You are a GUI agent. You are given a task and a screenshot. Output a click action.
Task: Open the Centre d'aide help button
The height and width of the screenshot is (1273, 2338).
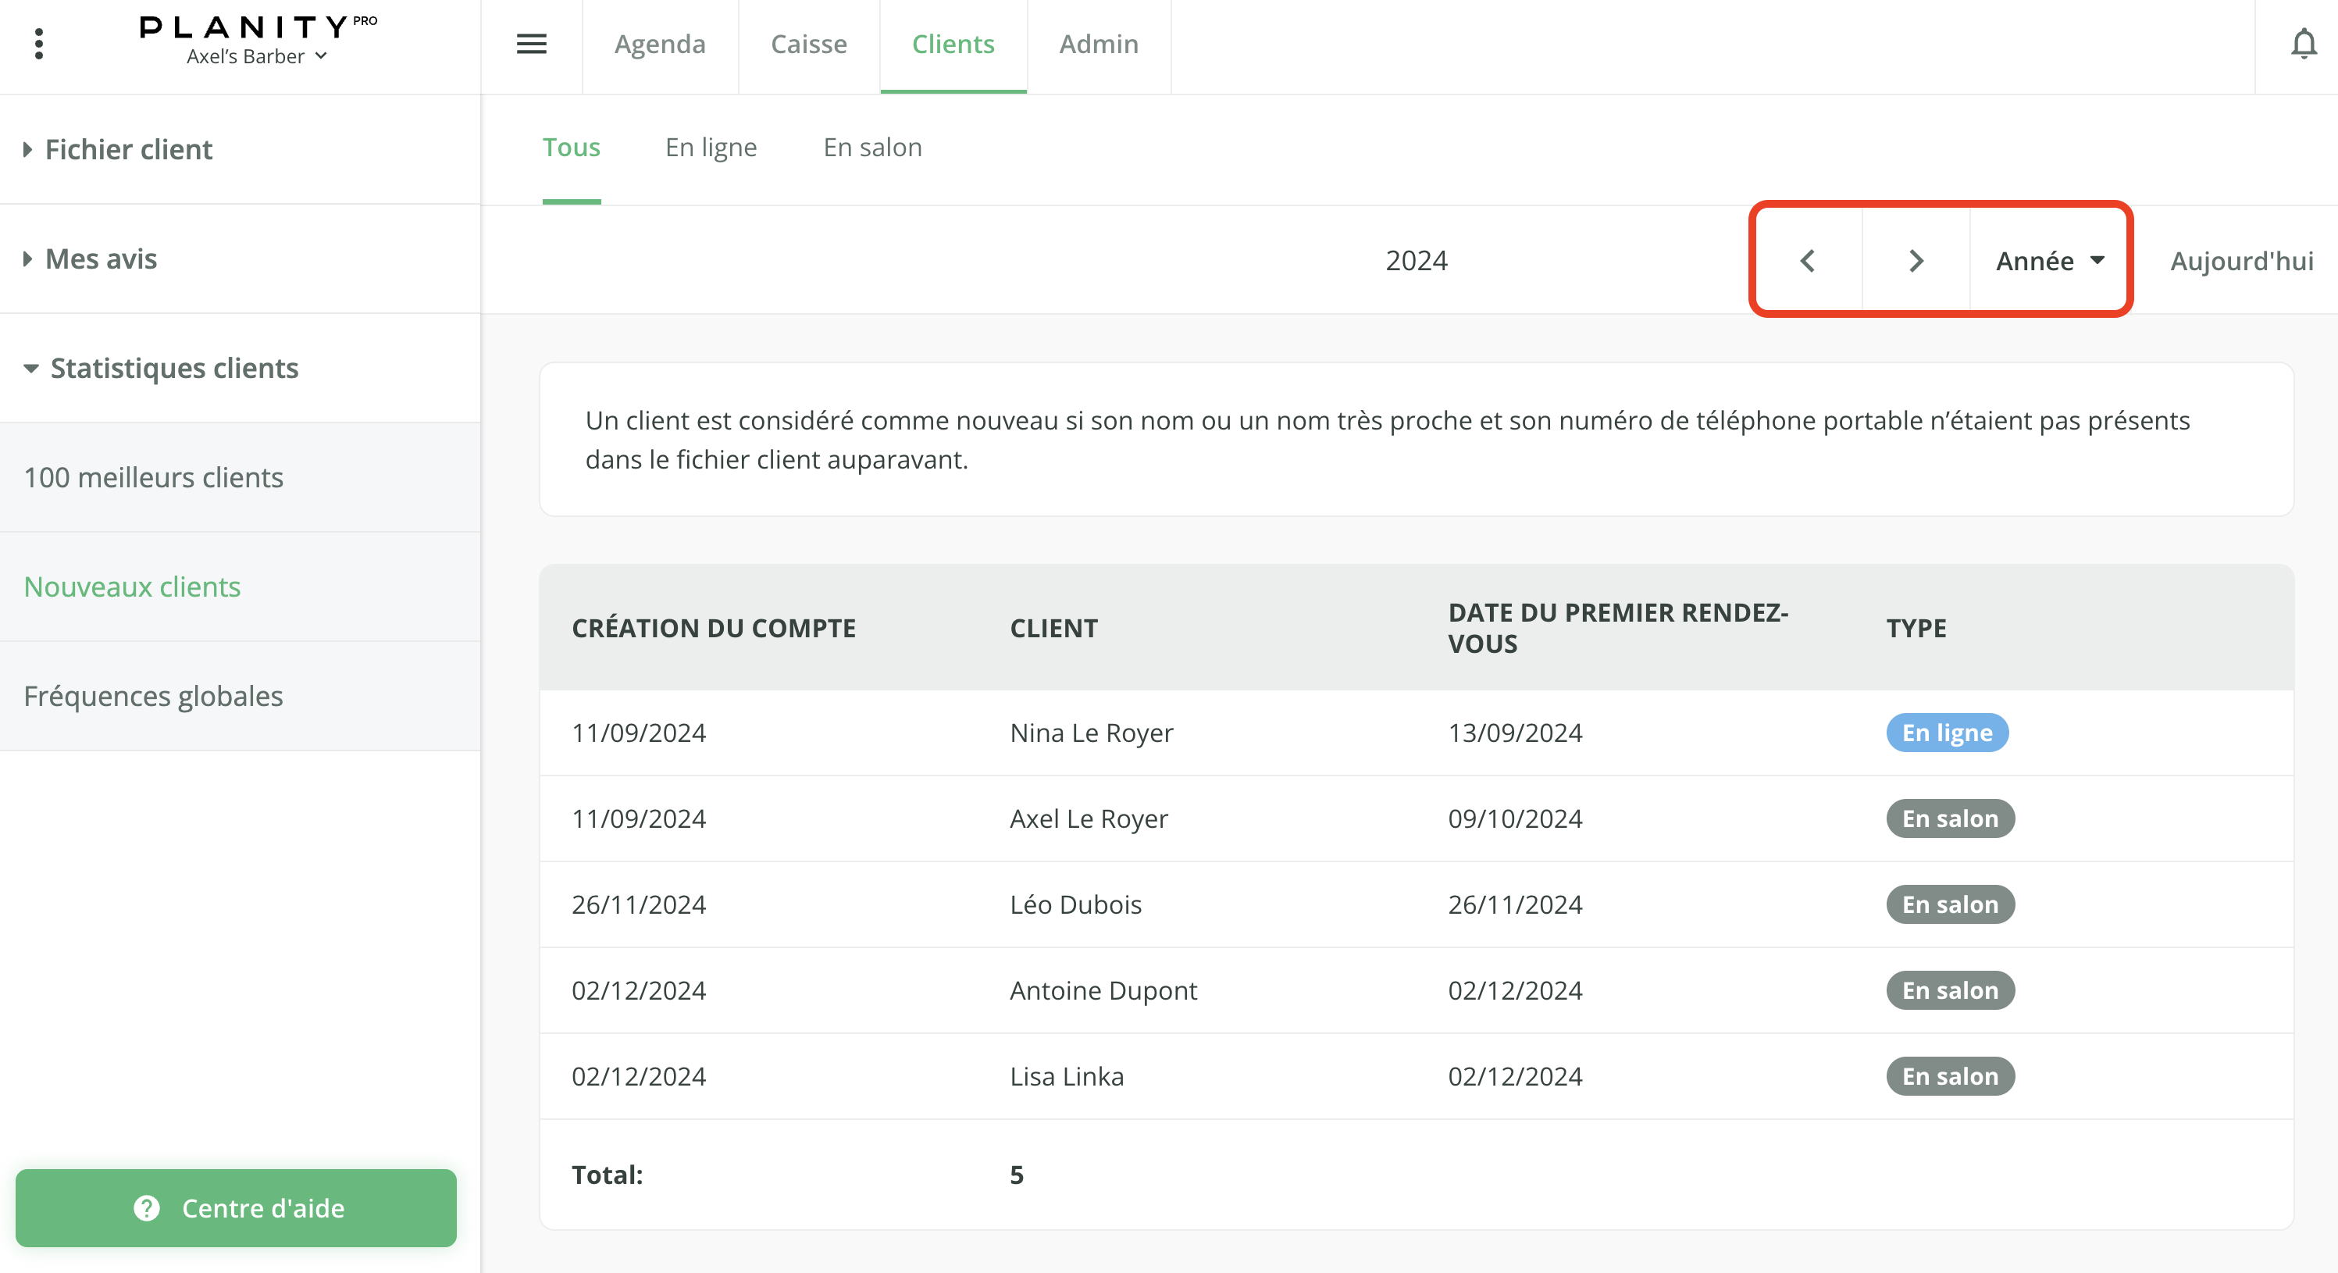(x=236, y=1207)
